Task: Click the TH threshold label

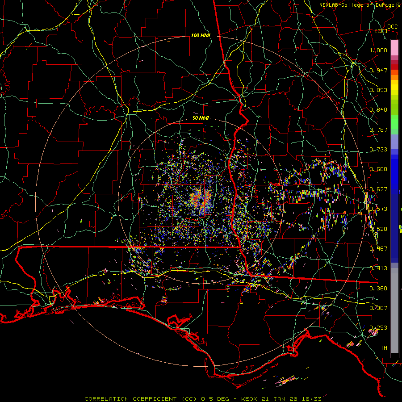Action: pyautogui.click(x=384, y=348)
